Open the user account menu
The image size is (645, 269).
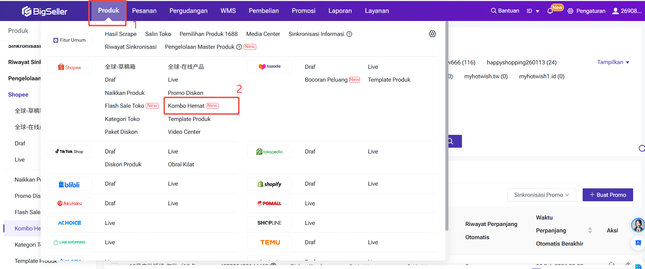pyautogui.click(x=627, y=11)
